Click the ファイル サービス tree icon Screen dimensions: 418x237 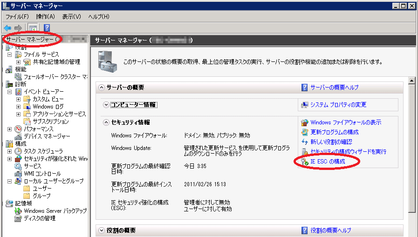pos(18,54)
